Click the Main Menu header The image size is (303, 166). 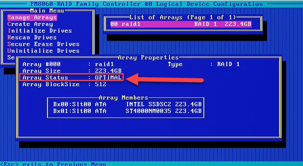47,10
